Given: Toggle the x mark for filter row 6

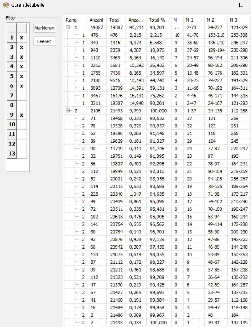Looking at the screenshot, I should click(x=22, y=86).
